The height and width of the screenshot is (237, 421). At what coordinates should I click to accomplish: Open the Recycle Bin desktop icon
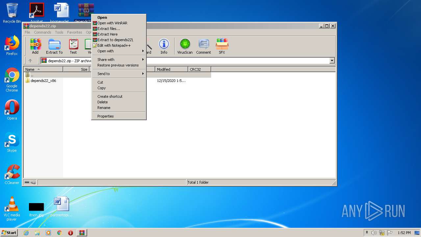coord(12,13)
